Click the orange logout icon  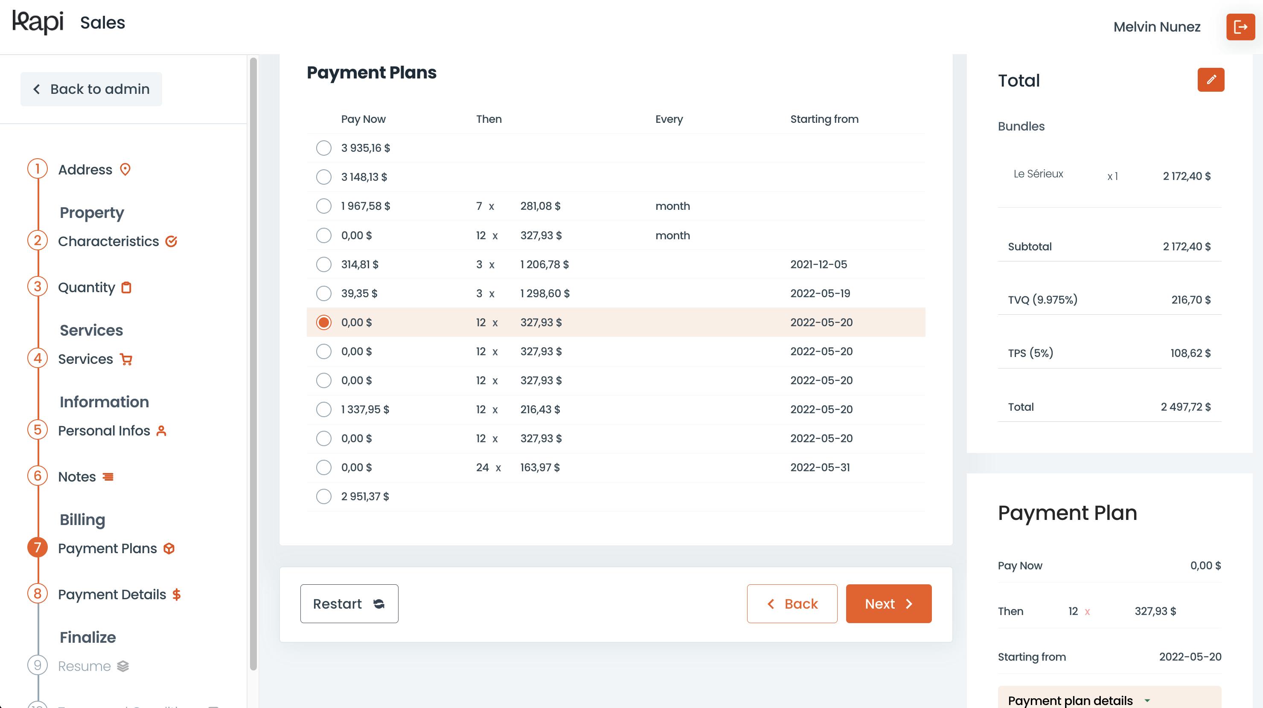(1240, 26)
